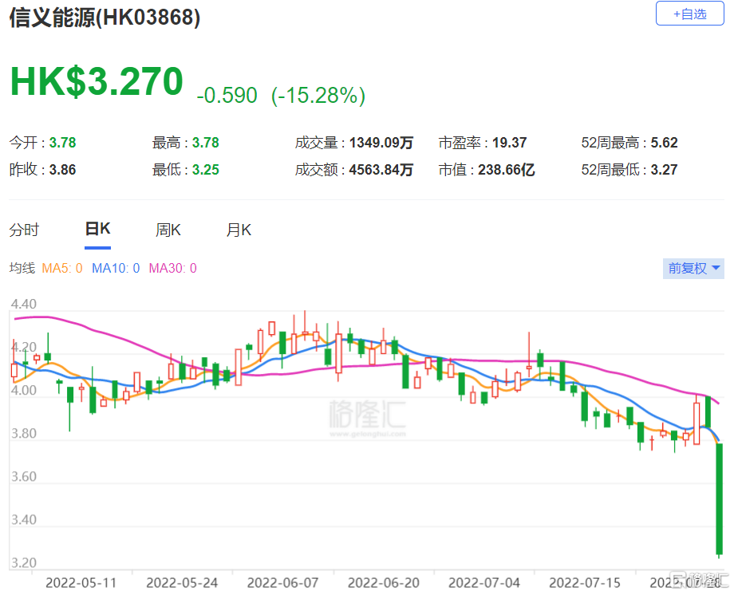Click the 2022-06-20 date axis label

point(384,583)
